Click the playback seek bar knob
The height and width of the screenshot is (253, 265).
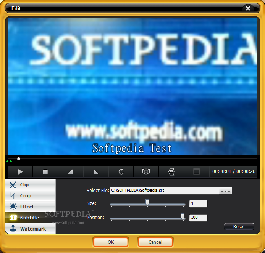(19, 159)
